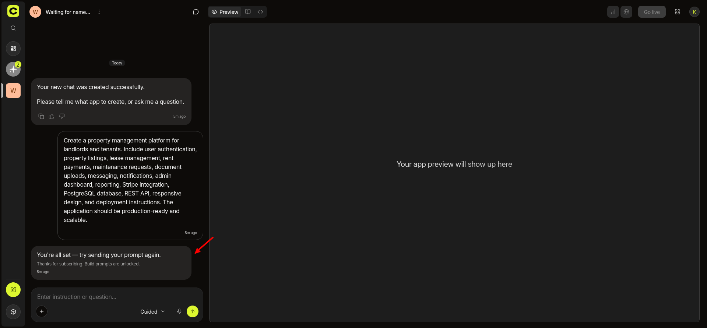Open the analytics bar chart icon

[x=613, y=12]
